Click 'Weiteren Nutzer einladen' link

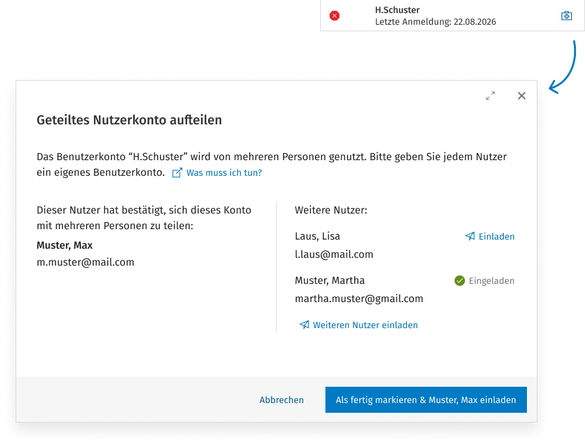pyautogui.click(x=359, y=325)
